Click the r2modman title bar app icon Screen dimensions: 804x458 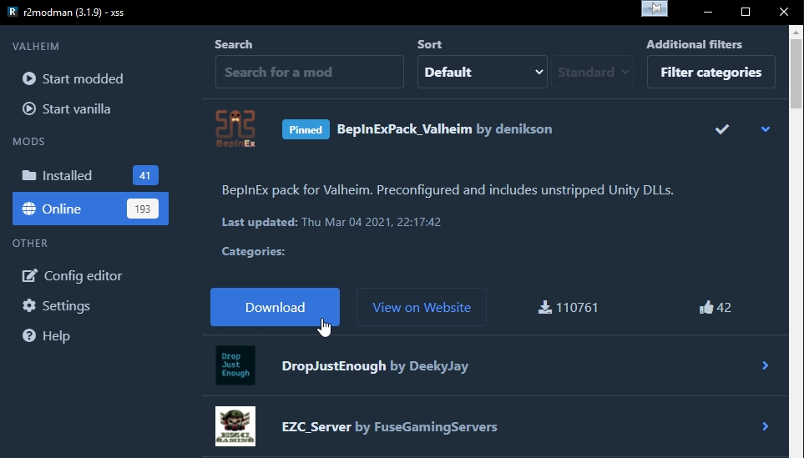pos(13,12)
